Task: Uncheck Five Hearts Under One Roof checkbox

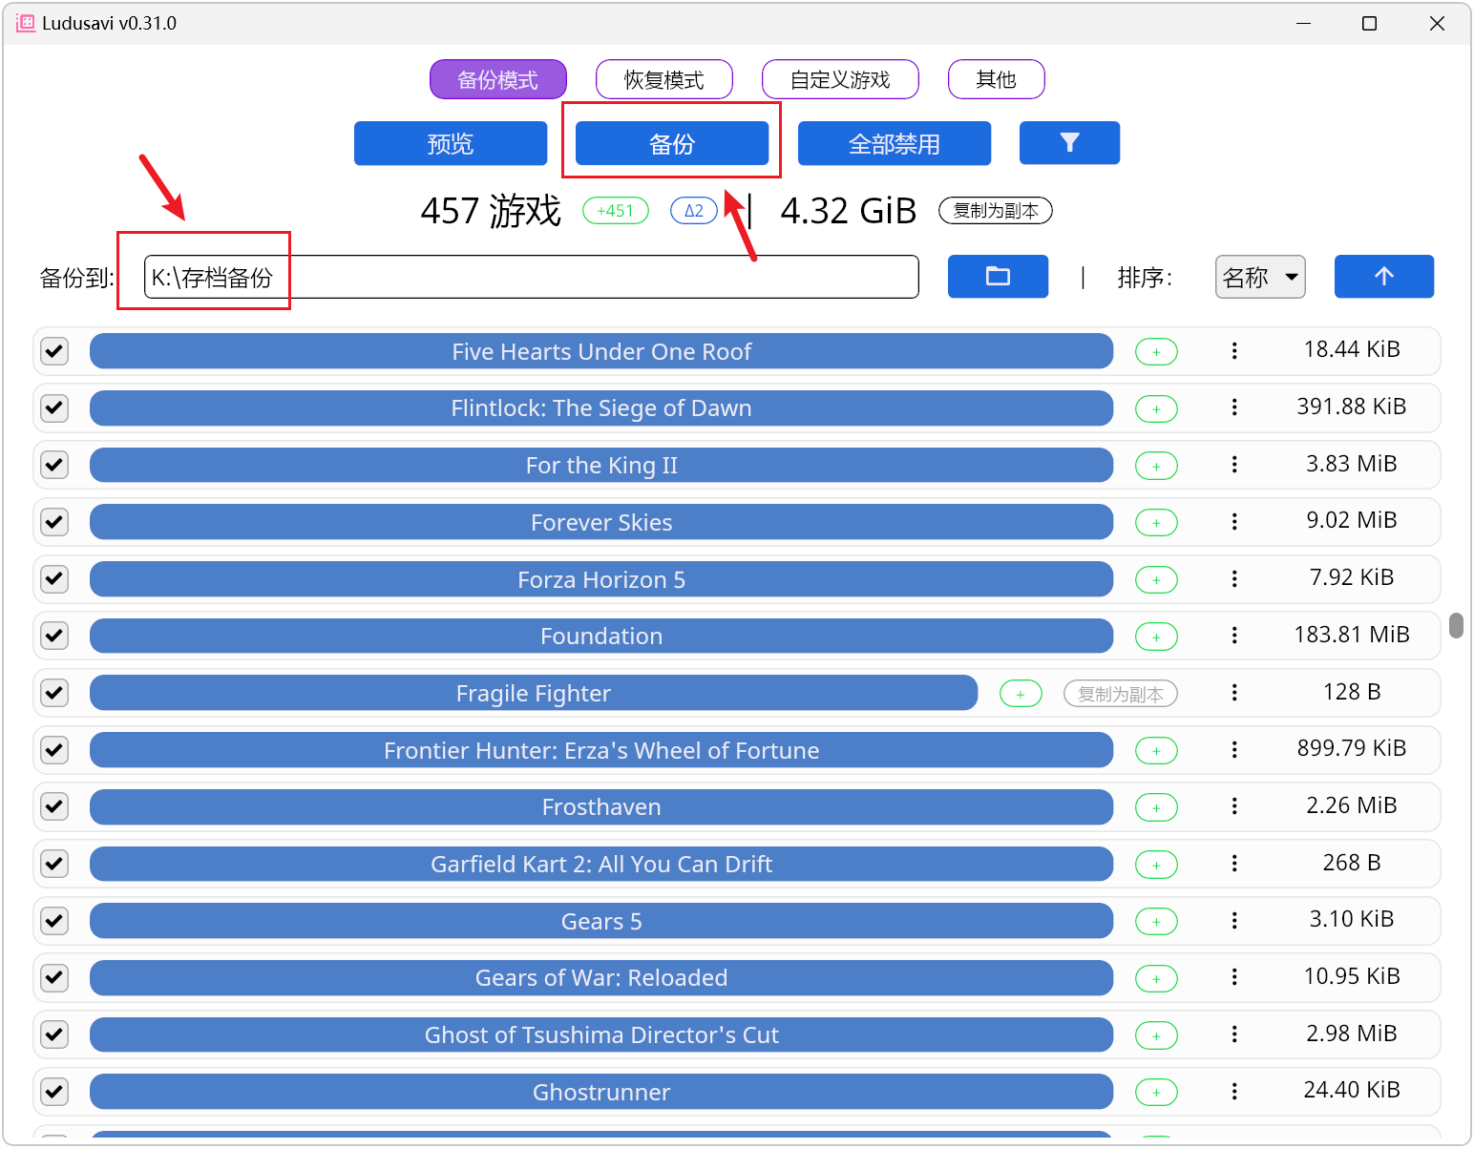Action: click(54, 351)
